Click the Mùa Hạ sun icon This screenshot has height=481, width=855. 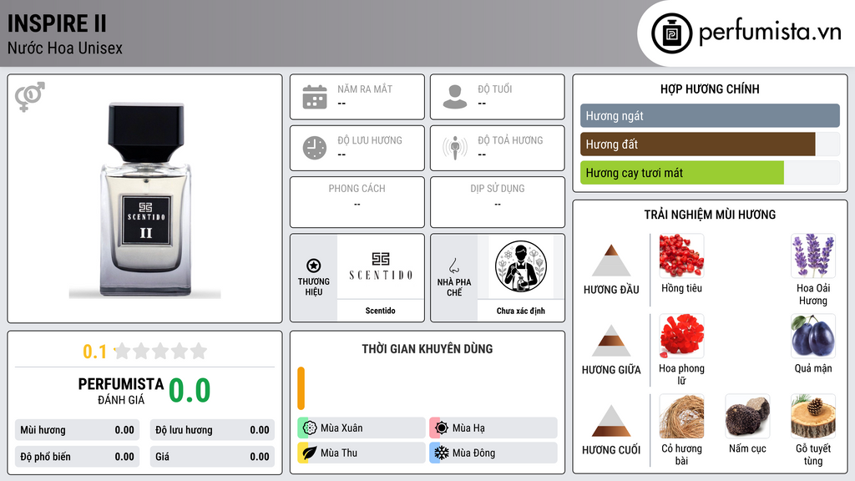point(442,428)
